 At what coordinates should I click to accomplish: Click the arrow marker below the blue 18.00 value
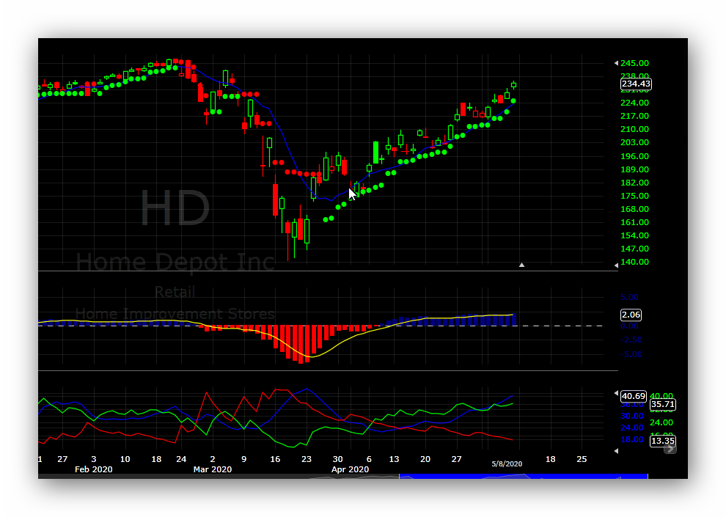click(x=616, y=451)
